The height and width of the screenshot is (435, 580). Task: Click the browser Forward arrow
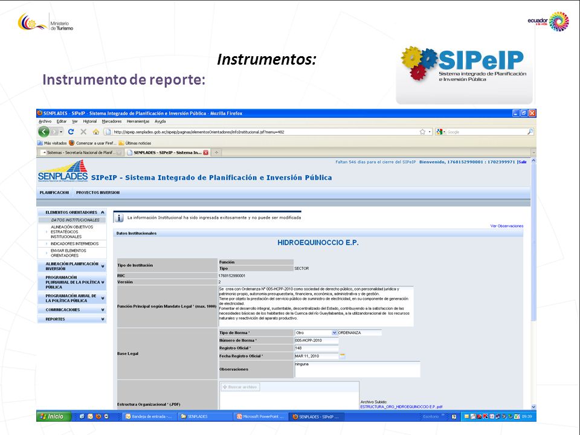click(x=55, y=132)
